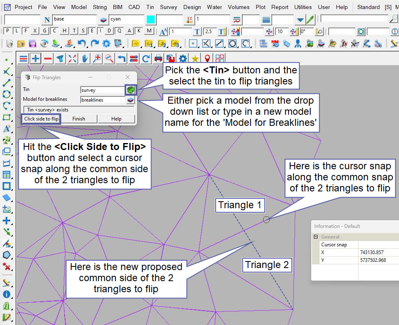Open the line weight chooser icon
Viewport: 399px width, 325px height.
266,20
